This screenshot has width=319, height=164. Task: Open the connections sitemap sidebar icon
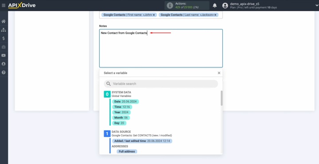tap(4, 30)
